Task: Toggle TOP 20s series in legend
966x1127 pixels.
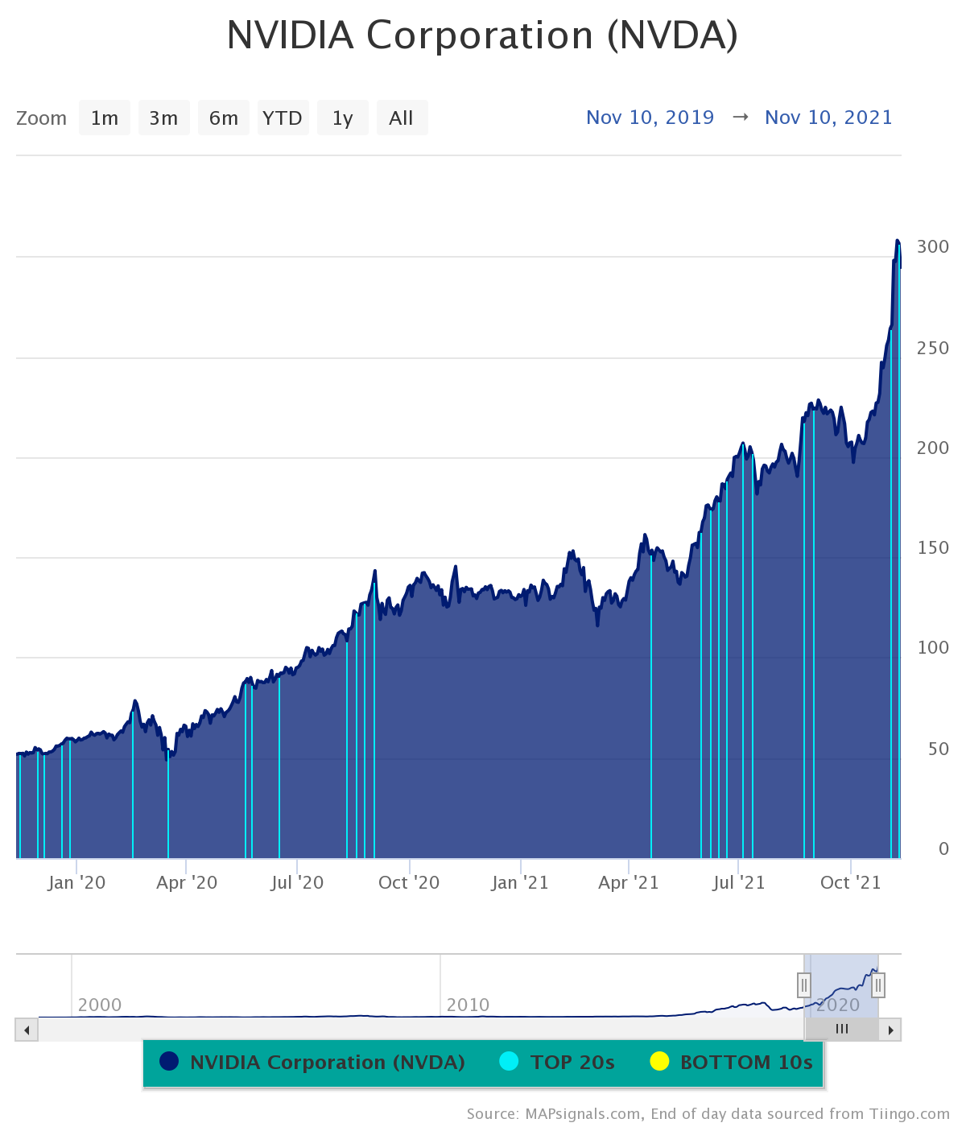Action: pyautogui.click(x=557, y=1062)
